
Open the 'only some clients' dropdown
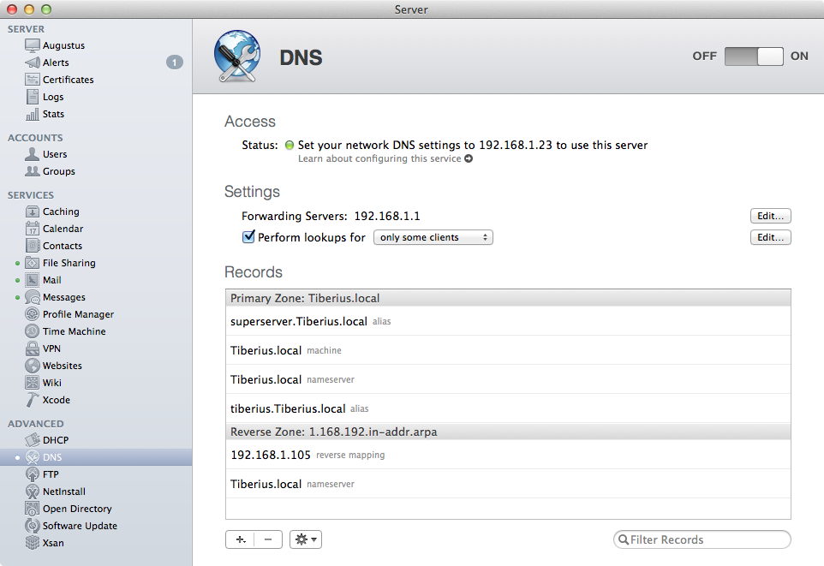point(433,237)
